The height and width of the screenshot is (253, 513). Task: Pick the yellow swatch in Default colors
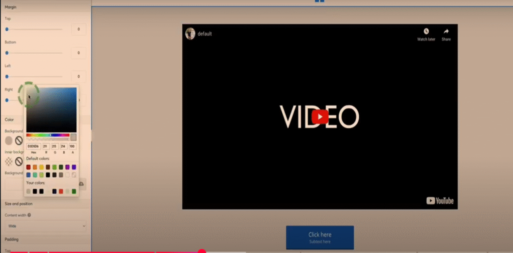coord(42,167)
